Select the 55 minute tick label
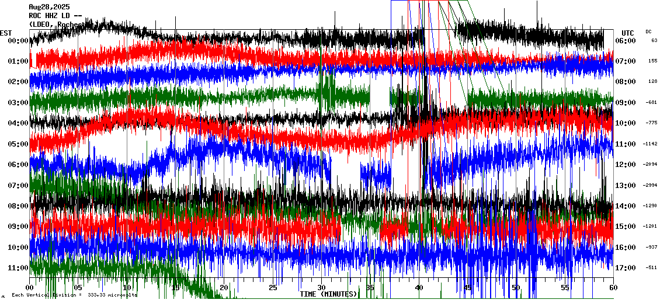The width and height of the screenshot is (660, 303). [564, 288]
